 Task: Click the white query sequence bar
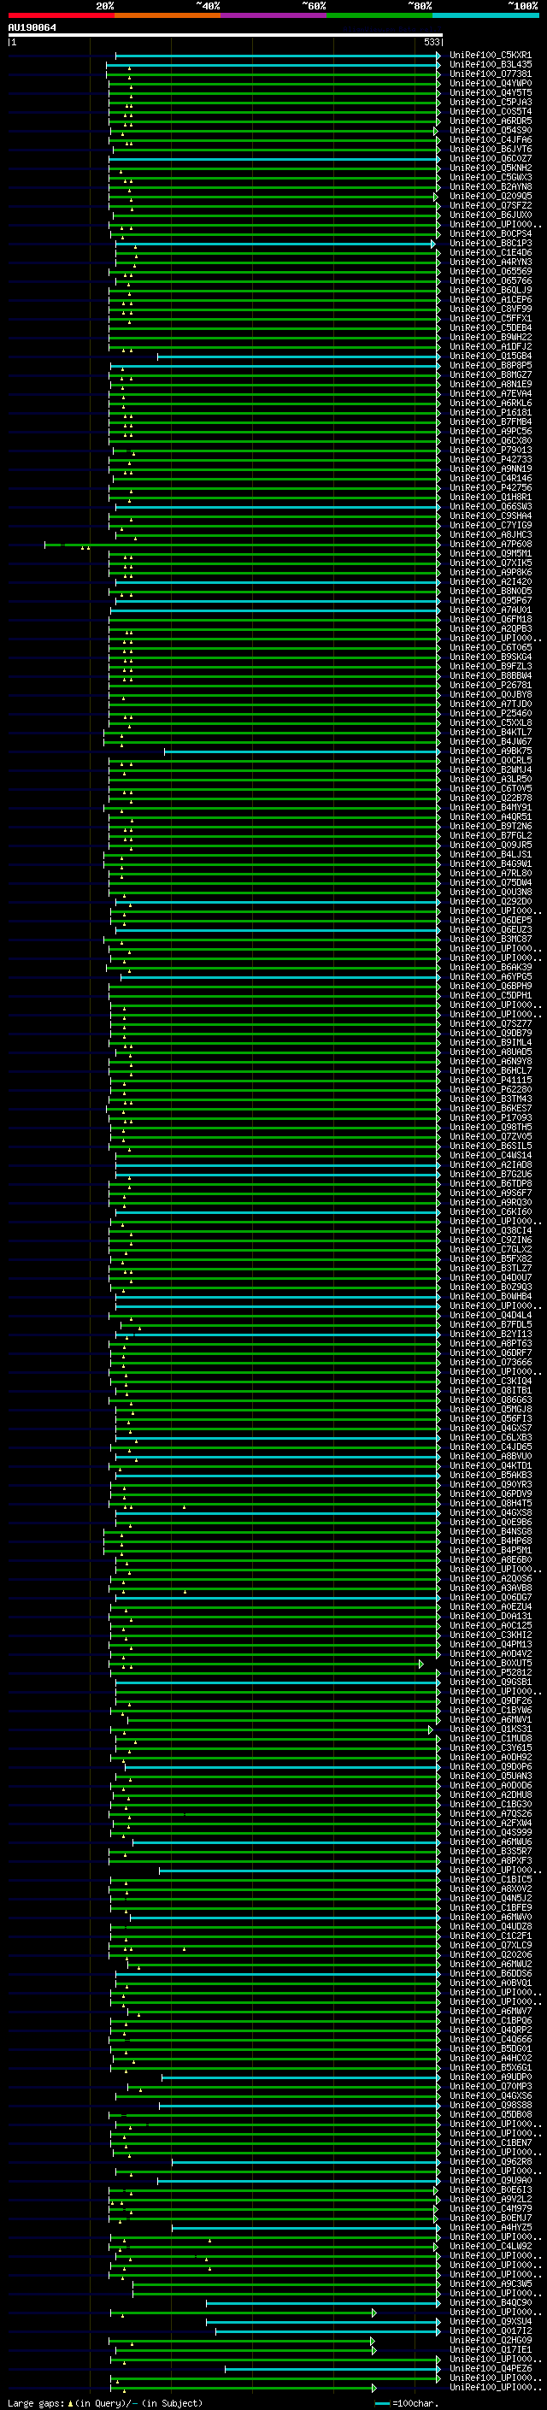tap(226, 34)
